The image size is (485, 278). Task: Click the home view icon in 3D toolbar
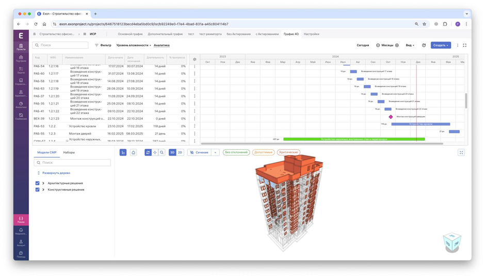[133, 152]
